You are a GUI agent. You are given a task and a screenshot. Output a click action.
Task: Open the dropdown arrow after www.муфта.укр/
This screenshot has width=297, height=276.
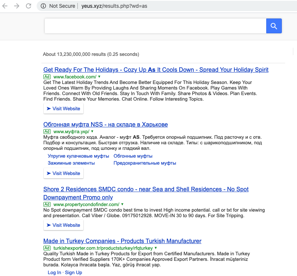92,131
